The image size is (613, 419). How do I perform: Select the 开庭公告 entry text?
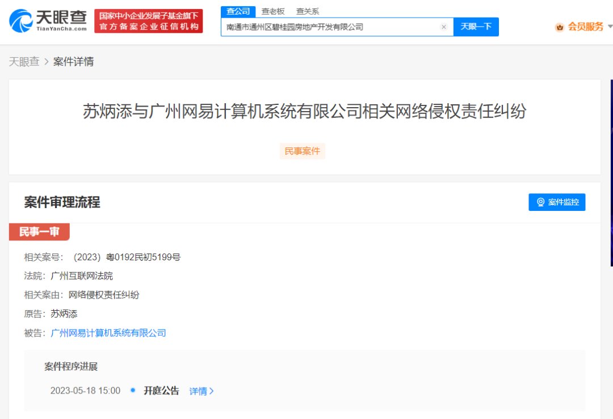(161, 391)
